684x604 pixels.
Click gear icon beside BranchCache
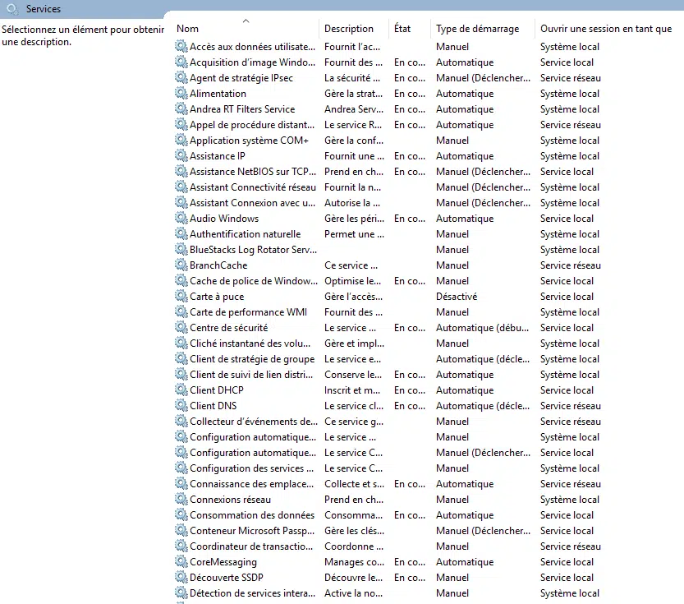[181, 265]
